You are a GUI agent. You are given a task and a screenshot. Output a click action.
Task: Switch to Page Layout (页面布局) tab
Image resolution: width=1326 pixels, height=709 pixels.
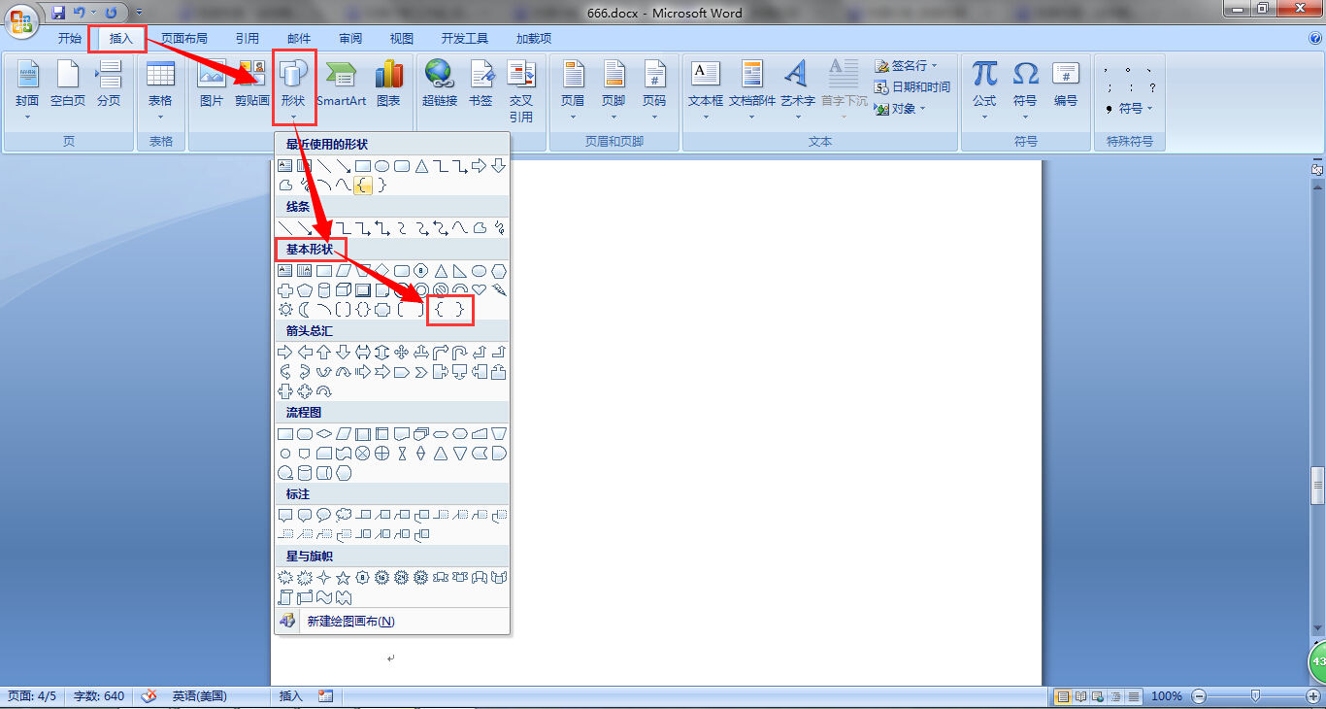click(x=184, y=39)
